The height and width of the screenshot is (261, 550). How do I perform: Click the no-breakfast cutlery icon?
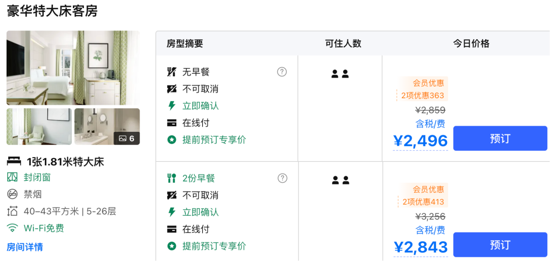pos(172,72)
